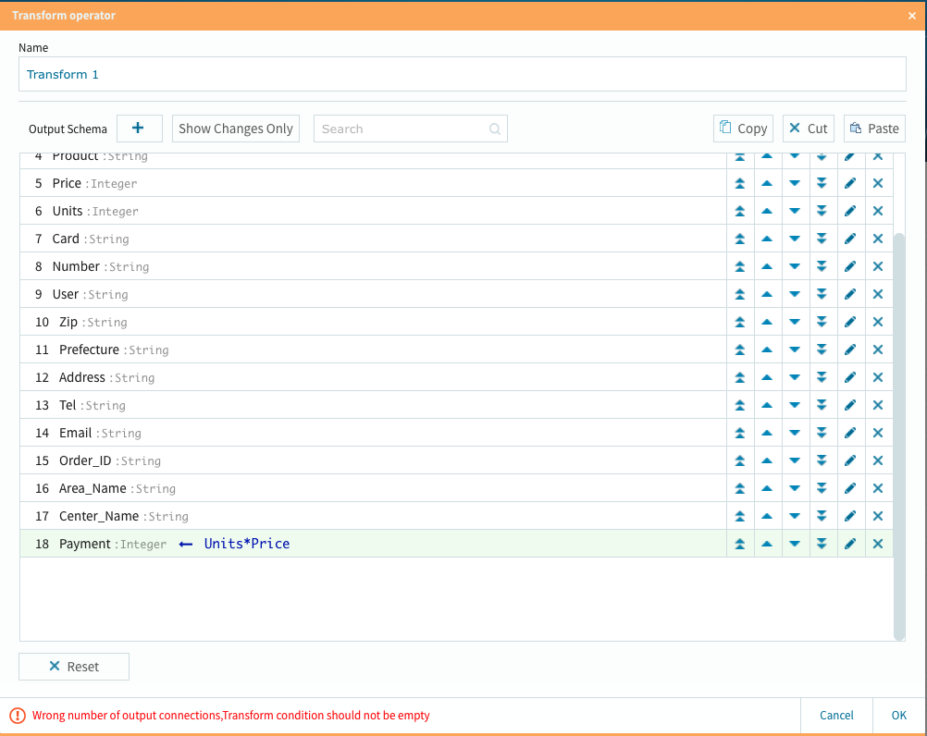Cancel the Transform operator dialog

tap(836, 716)
